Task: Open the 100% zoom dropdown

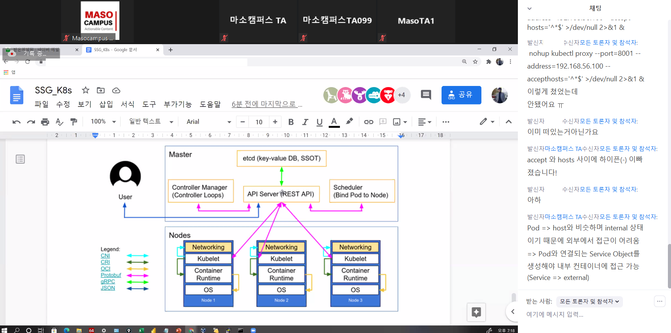Action: pos(103,122)
